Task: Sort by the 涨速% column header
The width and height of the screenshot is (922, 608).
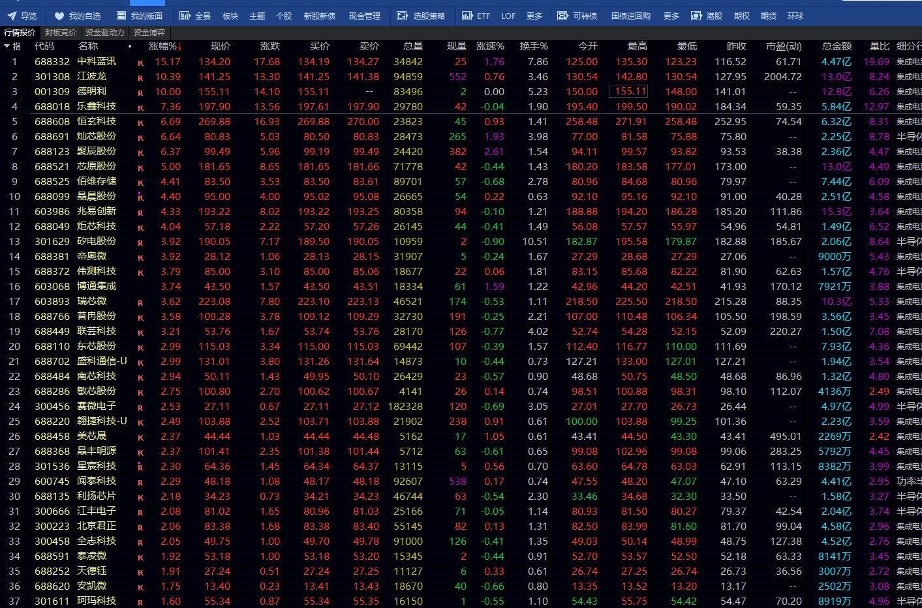Action: 490,46
